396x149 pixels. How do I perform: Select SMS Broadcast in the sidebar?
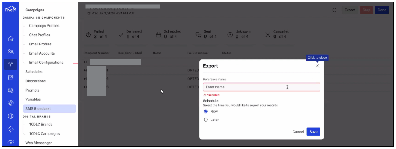coord(49,109)
